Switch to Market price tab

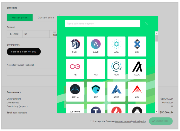click(x=20, y=18)
